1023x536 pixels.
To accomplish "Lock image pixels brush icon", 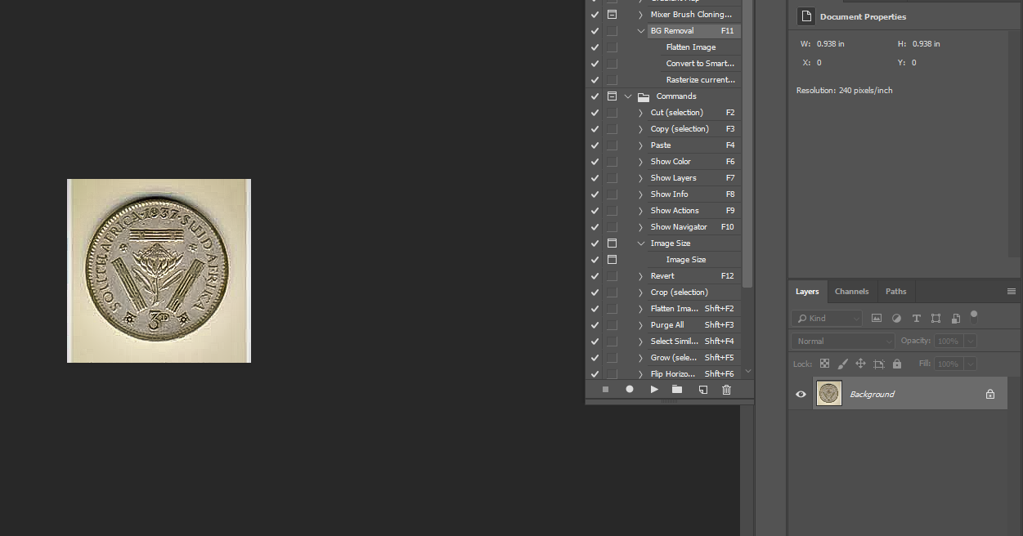I will pyautogui.click(x=842, y=364).
